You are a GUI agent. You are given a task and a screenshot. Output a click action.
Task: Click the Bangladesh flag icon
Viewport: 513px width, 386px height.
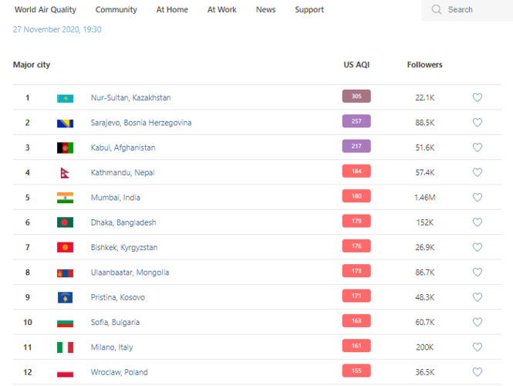(65, 222)
